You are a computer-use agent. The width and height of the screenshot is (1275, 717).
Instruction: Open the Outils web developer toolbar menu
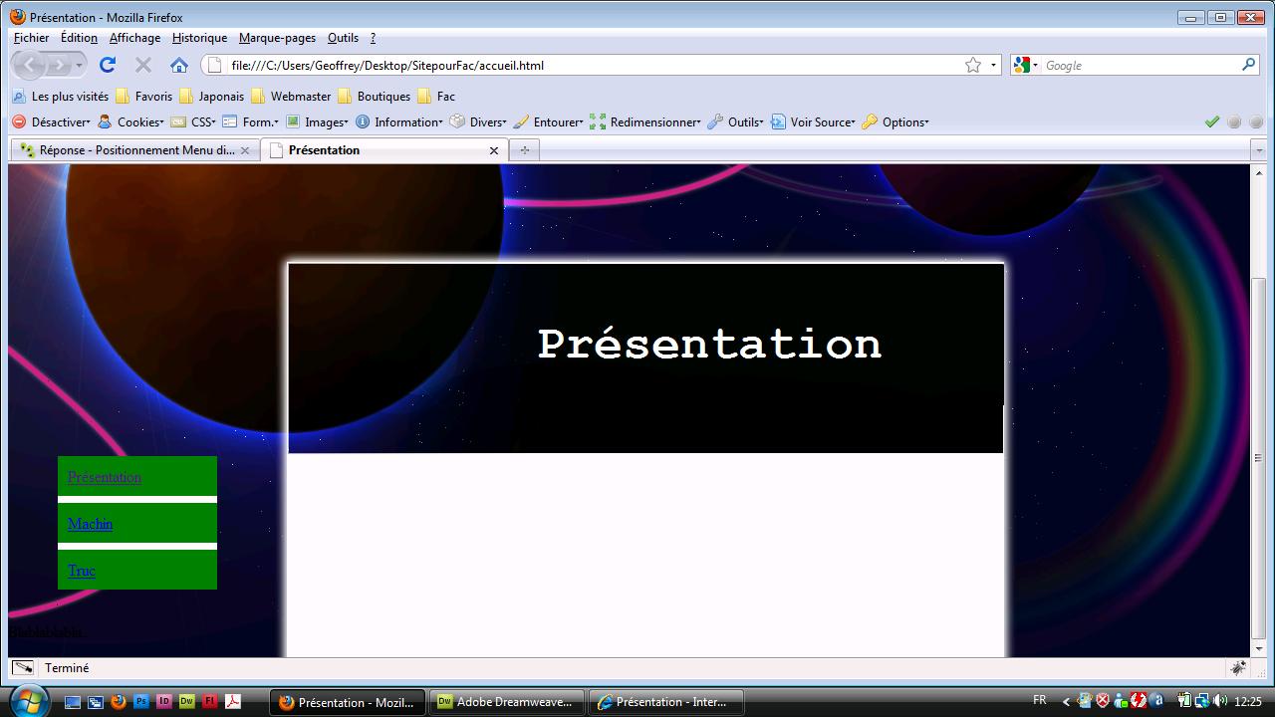coord(735,121)
